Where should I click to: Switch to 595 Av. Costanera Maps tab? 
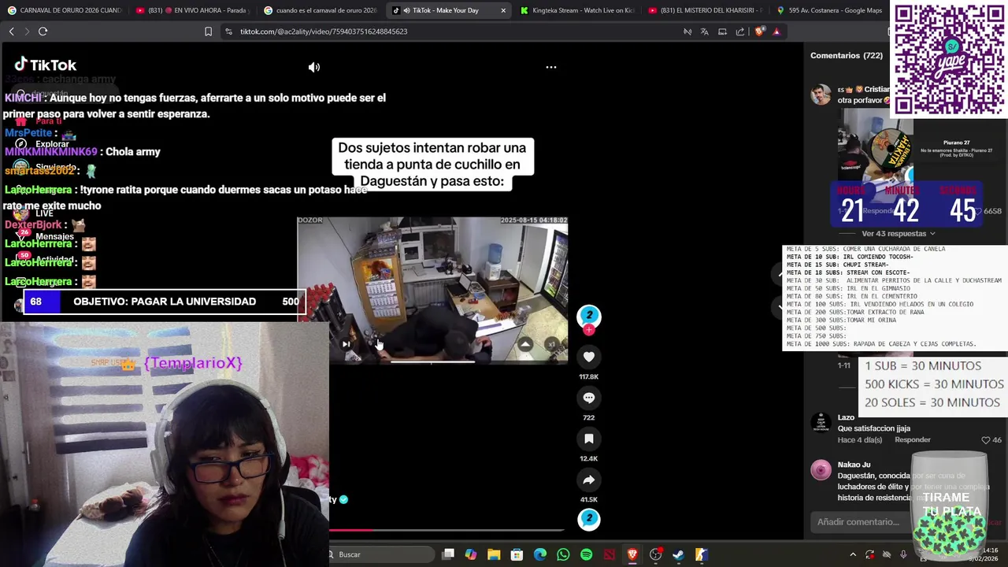[x=829, y=10]
